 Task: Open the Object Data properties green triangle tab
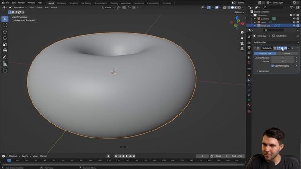tap(249, 100)
